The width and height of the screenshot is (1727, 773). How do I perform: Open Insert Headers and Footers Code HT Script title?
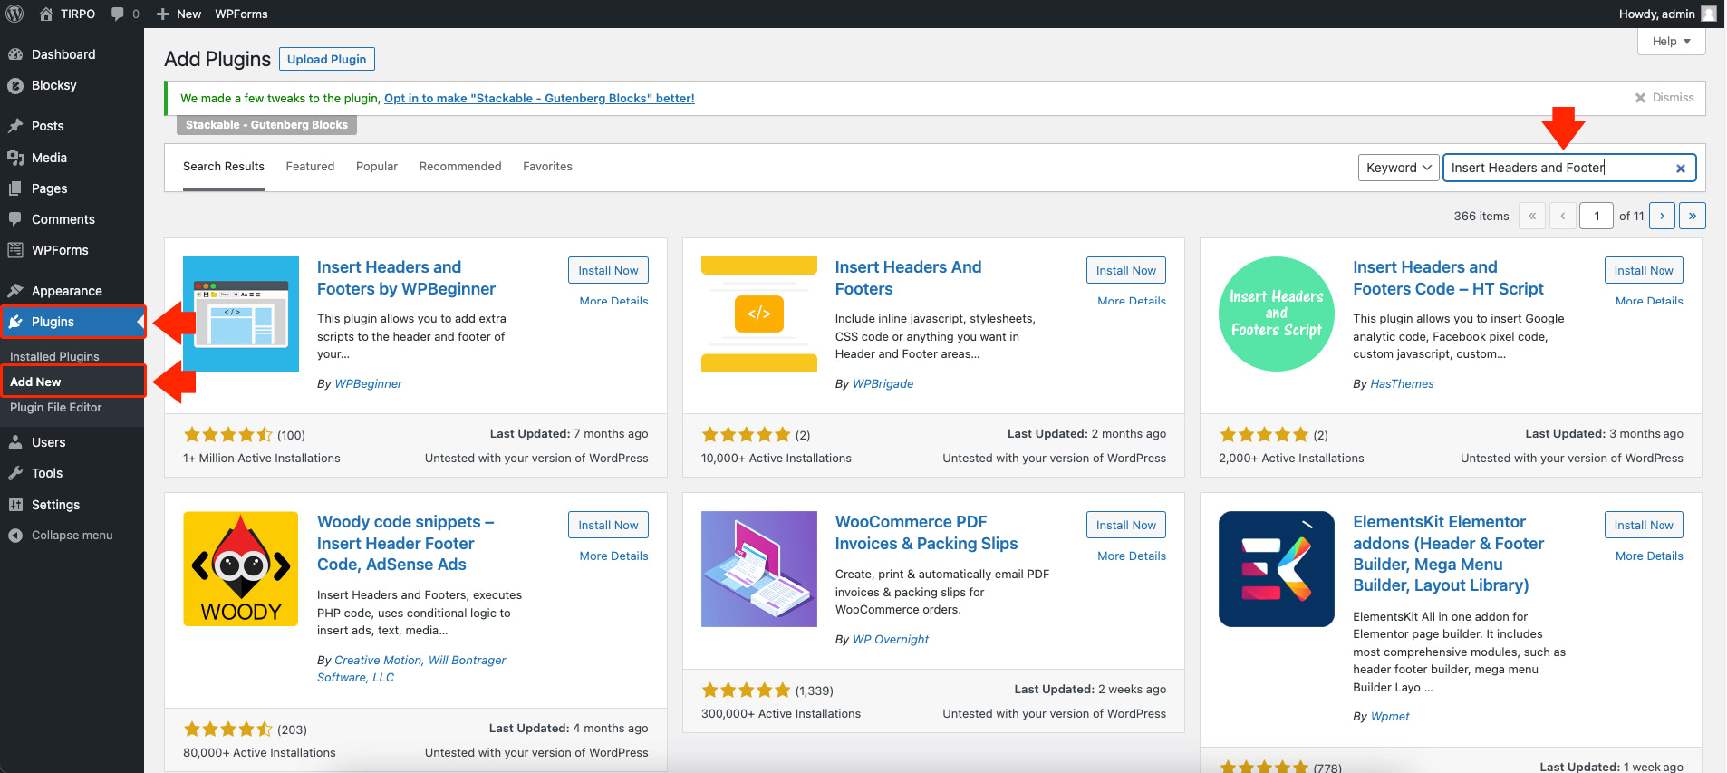(1448, 278)
